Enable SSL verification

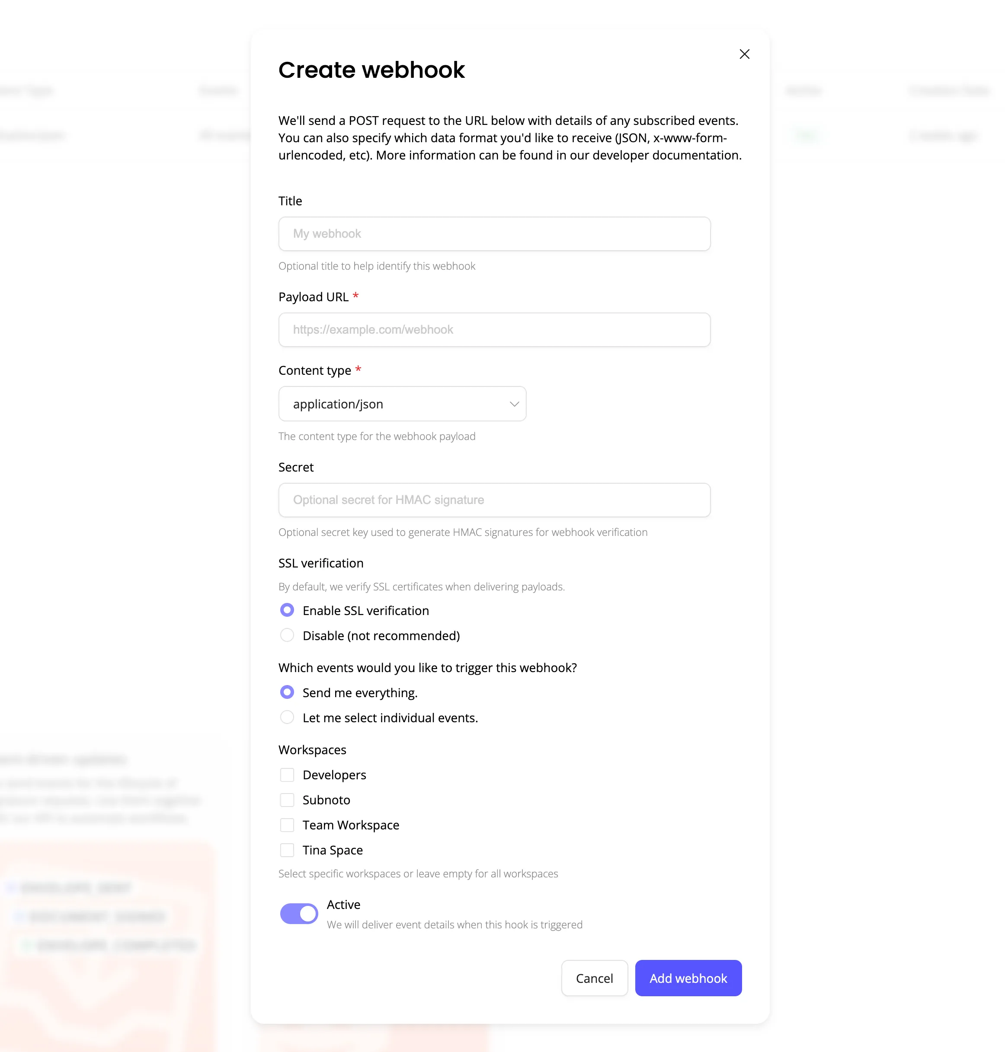point(287,610)
